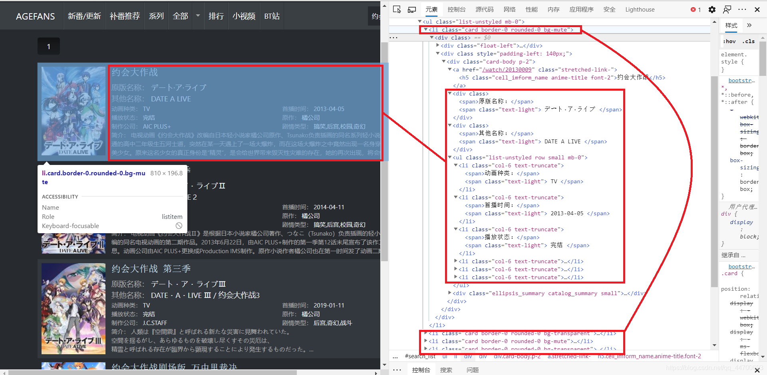
Task: Select the 样式 Styles side tab
Action: [x=731, y=25]
